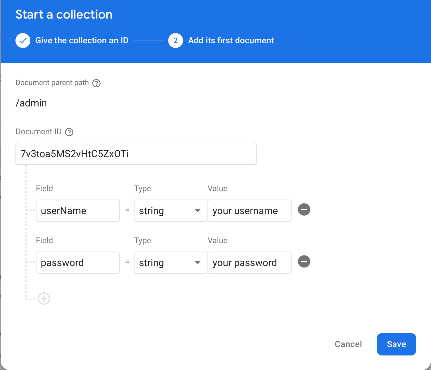
Task: Open the type dropdown for password
Action: point(171,263)
